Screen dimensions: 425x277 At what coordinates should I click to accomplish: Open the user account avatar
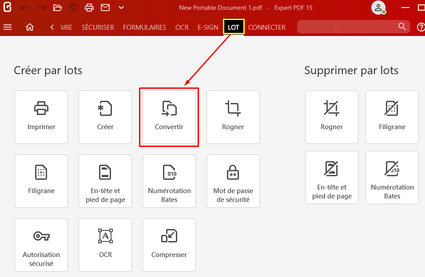pos(379,8)
